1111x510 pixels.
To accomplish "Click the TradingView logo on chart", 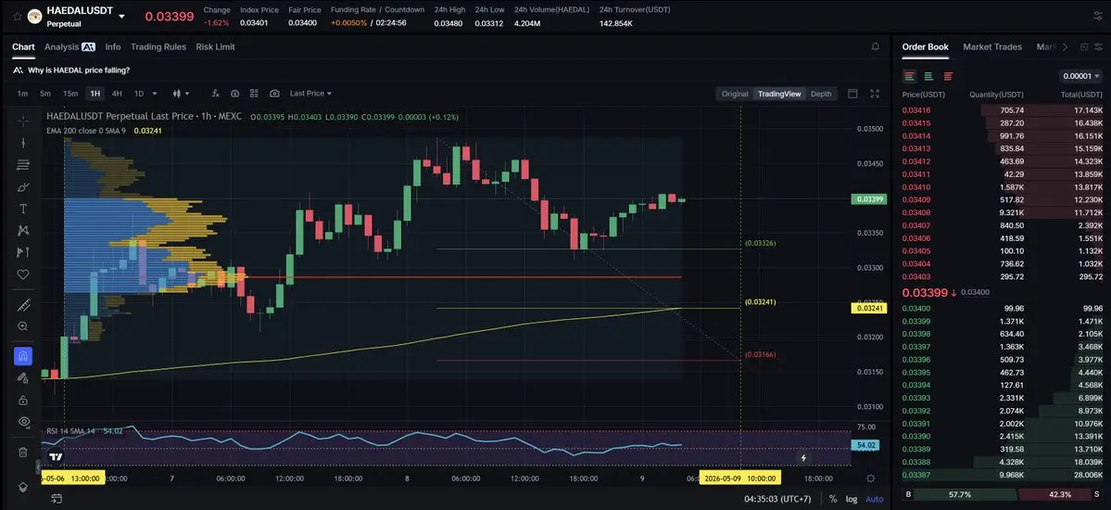I will [x=57, y=457].
